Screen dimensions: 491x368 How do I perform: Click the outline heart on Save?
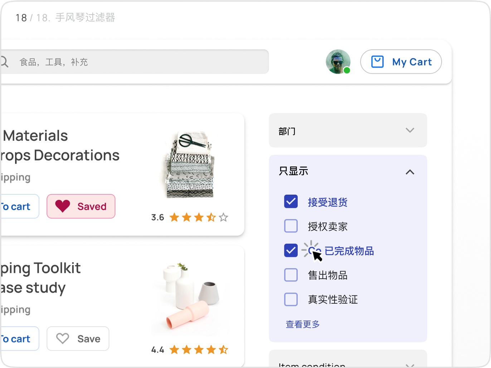pyautogui.click(x=63, y=338)
